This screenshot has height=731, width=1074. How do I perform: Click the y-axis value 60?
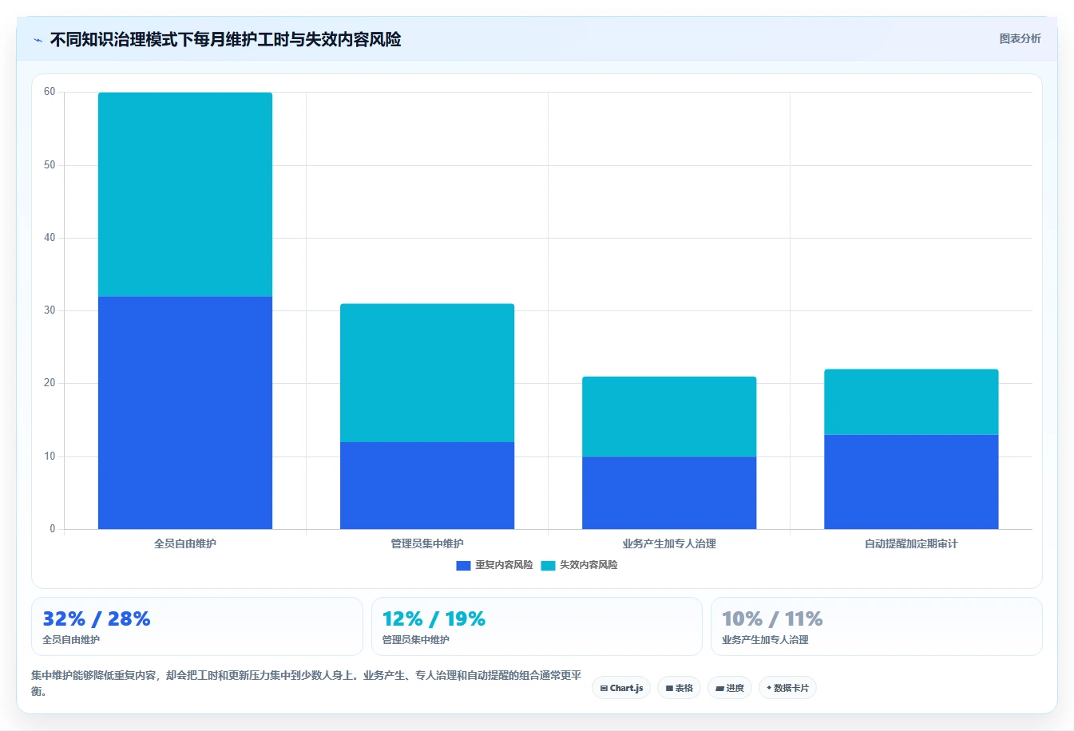(x=50, y=92)
